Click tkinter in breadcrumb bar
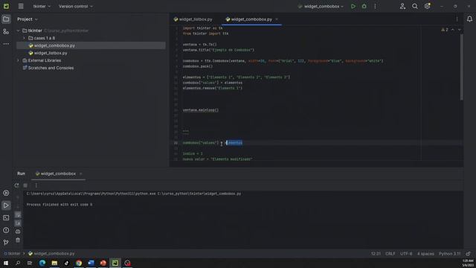This screenshot has width=476, height=268. 12,253
